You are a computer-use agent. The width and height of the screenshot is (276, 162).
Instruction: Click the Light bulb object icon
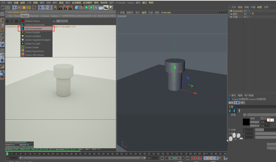111,7
